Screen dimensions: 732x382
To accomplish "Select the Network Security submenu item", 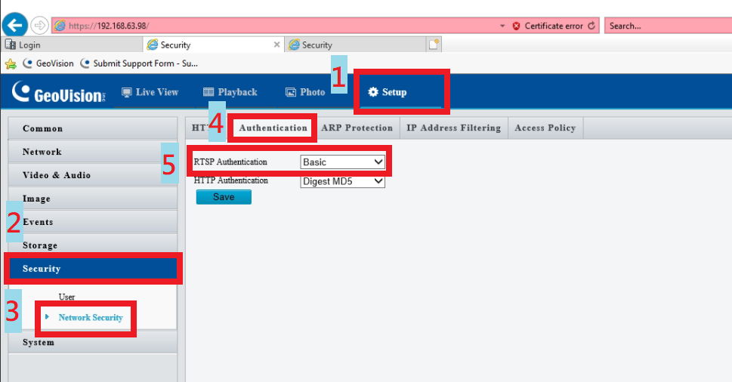I will pos(91,318).
